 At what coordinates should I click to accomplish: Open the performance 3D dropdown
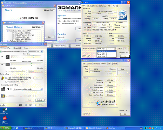[x=35, y=52]
